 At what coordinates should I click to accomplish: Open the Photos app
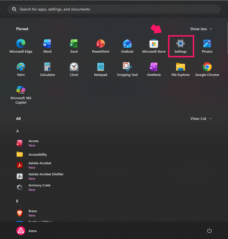tap(207, 46)
